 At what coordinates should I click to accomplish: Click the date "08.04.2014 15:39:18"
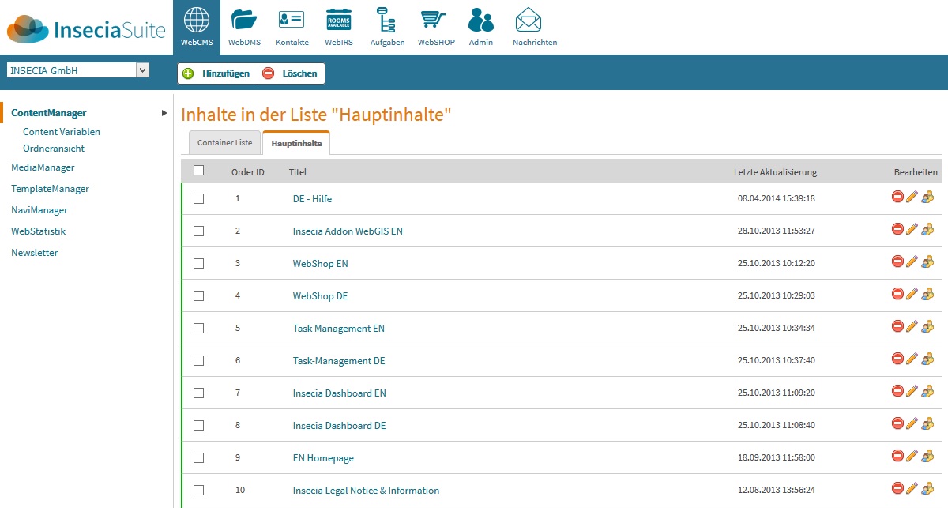coord(776,199)
